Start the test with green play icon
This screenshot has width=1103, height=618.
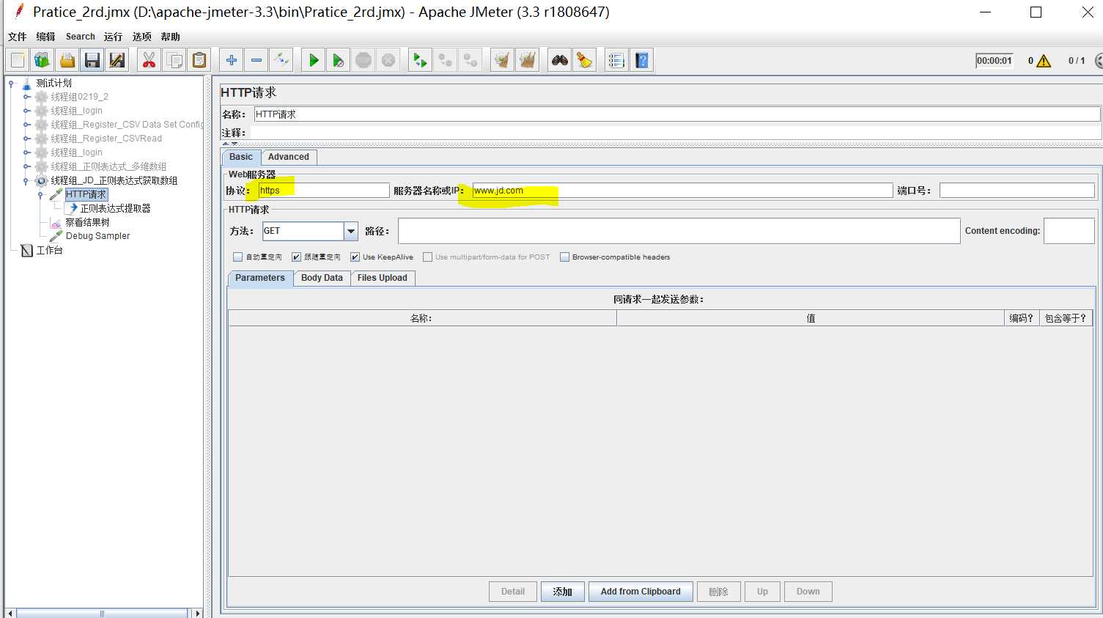314,60
